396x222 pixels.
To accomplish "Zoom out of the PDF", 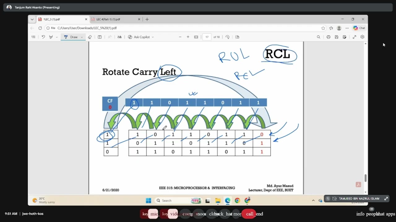I will pos(180,37).
